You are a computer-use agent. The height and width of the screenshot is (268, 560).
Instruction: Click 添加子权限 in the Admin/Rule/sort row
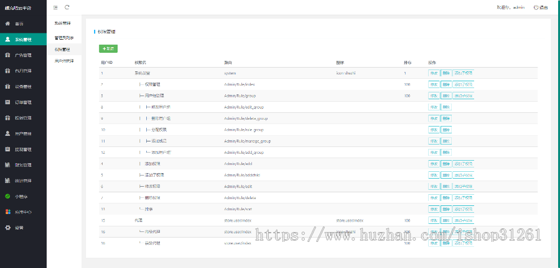click(x=463, y=209)
